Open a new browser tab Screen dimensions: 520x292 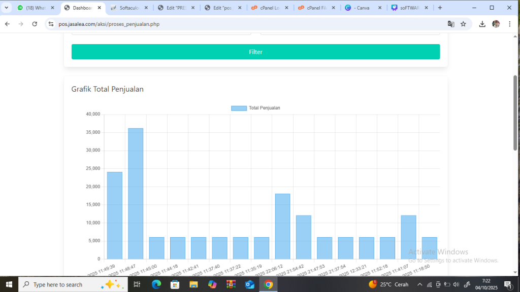click(440, 8)
